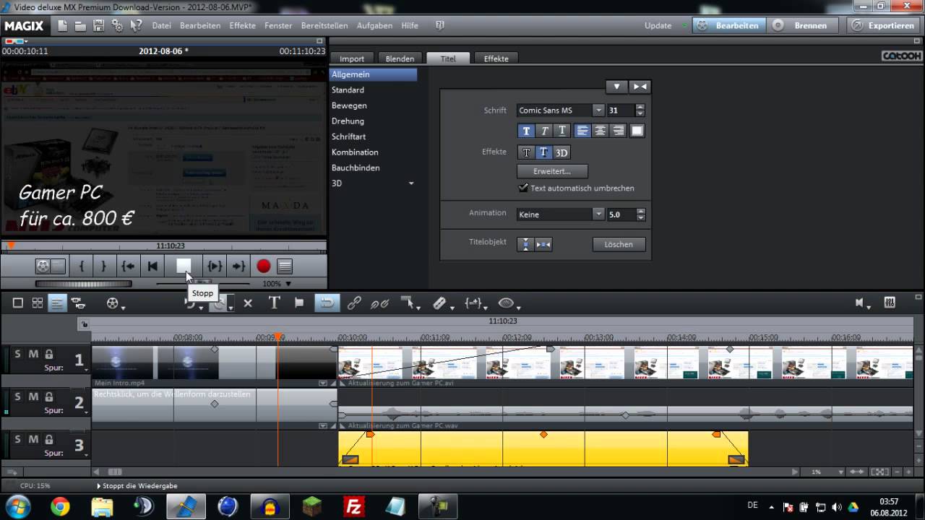
Task: Delete object with X icon
Action: point(248,303)
